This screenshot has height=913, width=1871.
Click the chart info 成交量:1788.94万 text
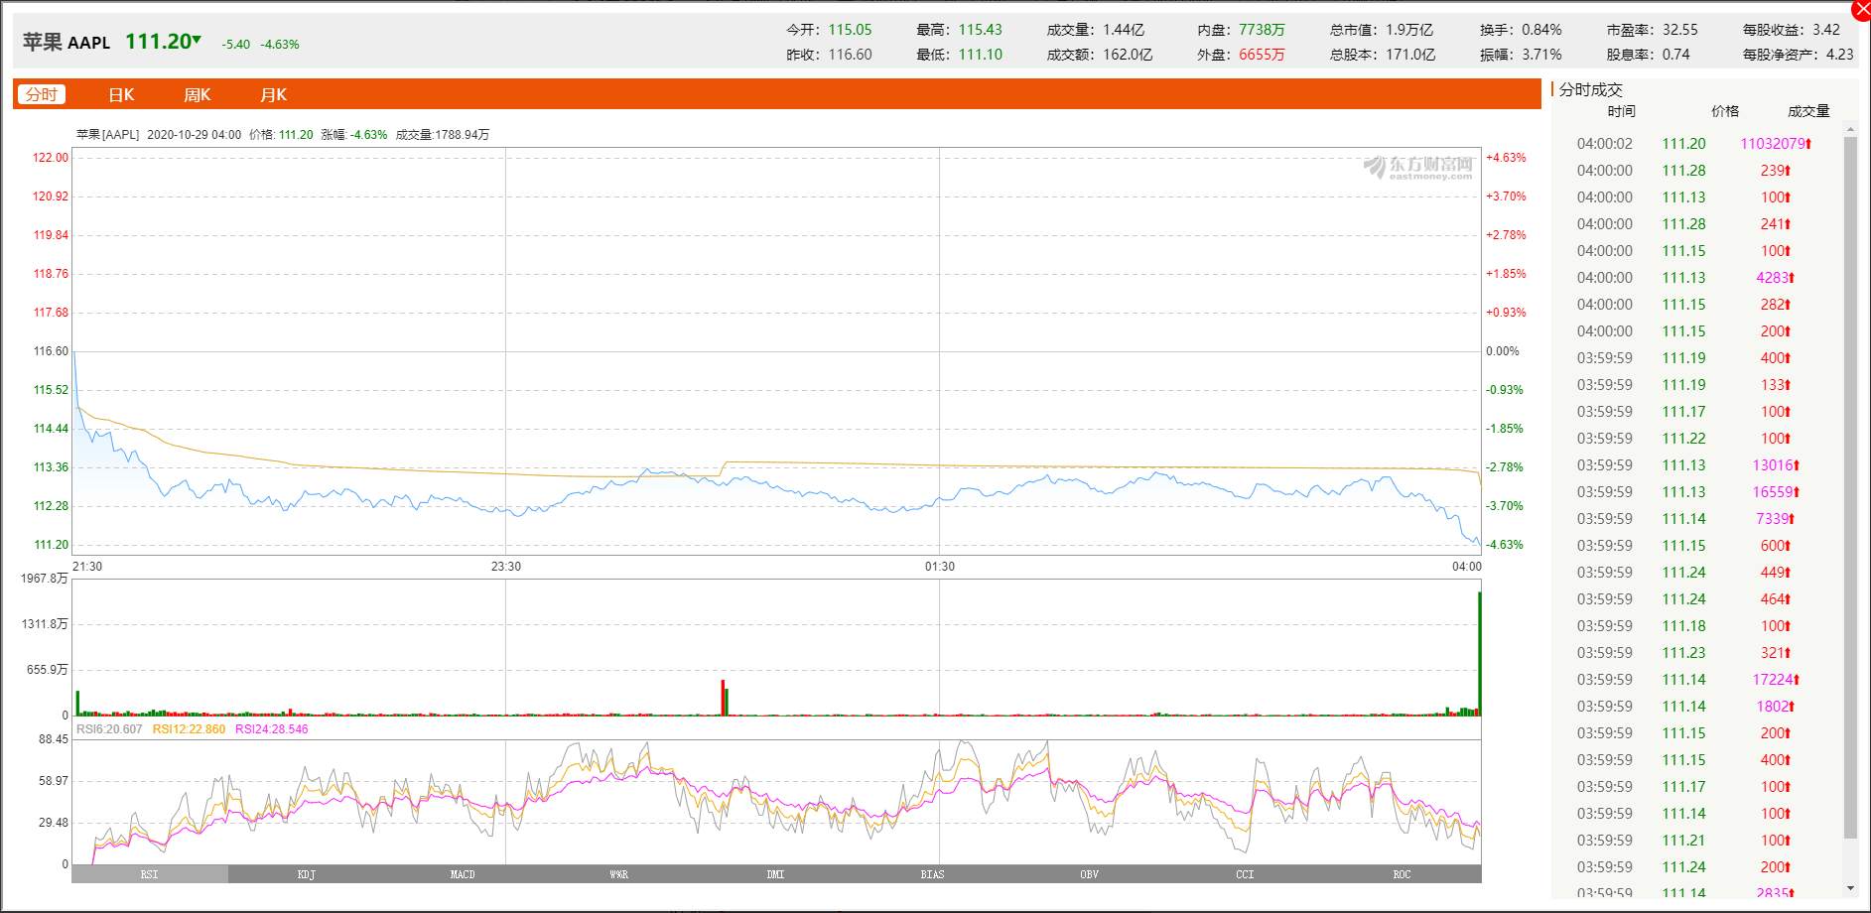(443, 135)
